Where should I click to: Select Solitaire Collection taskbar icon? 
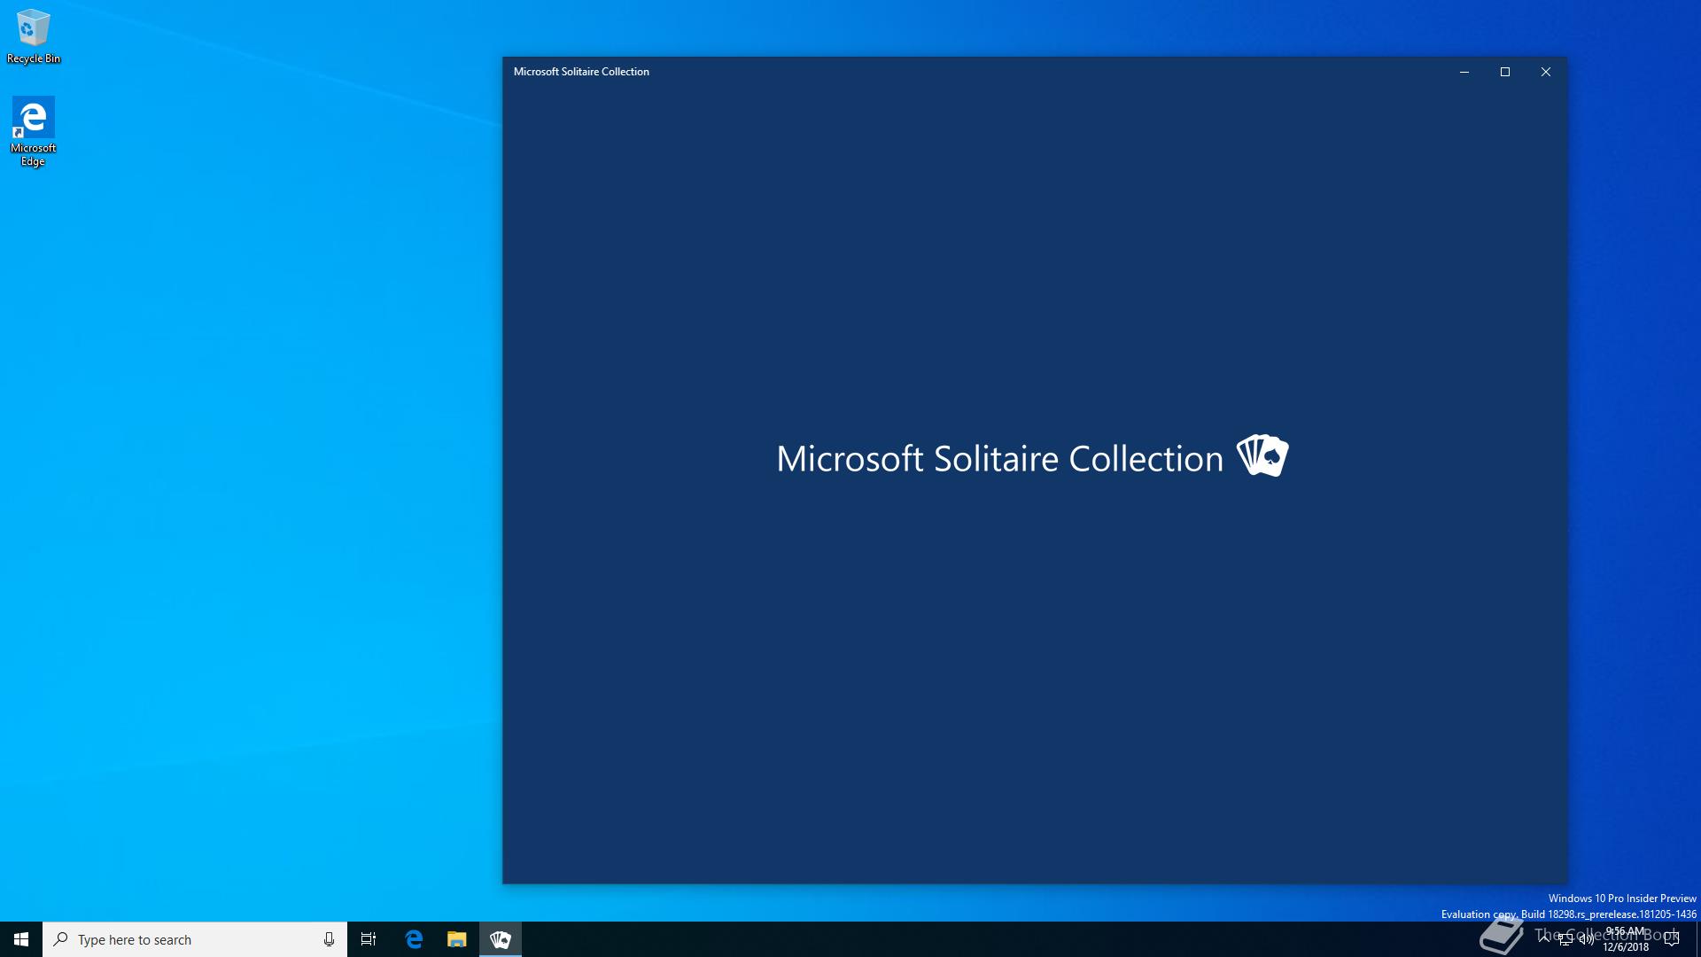(501, 939)
